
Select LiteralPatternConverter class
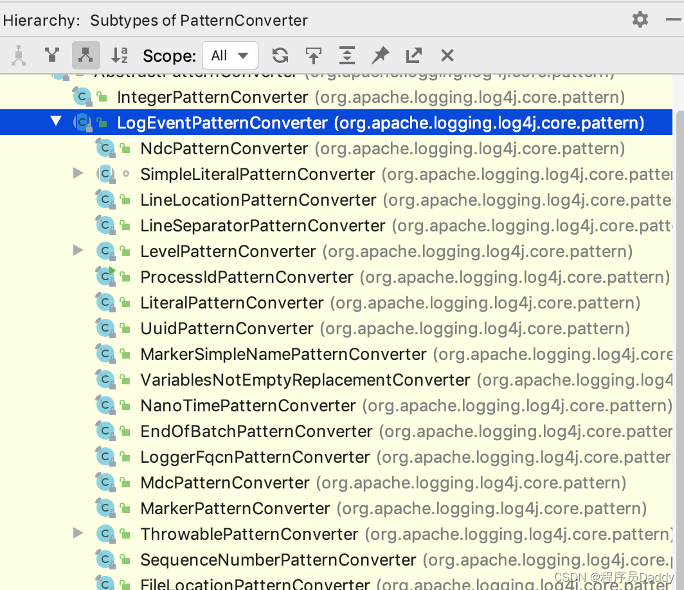tap(231, 303)
